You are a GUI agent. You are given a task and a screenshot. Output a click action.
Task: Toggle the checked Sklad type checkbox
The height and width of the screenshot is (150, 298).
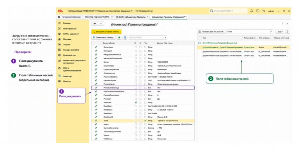[x=146, y=120]
